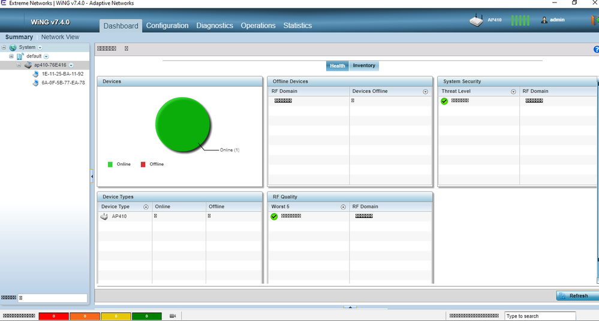The image size is (599, 321).
Task: Open the Configuration tab
Action: coord(167,26)
